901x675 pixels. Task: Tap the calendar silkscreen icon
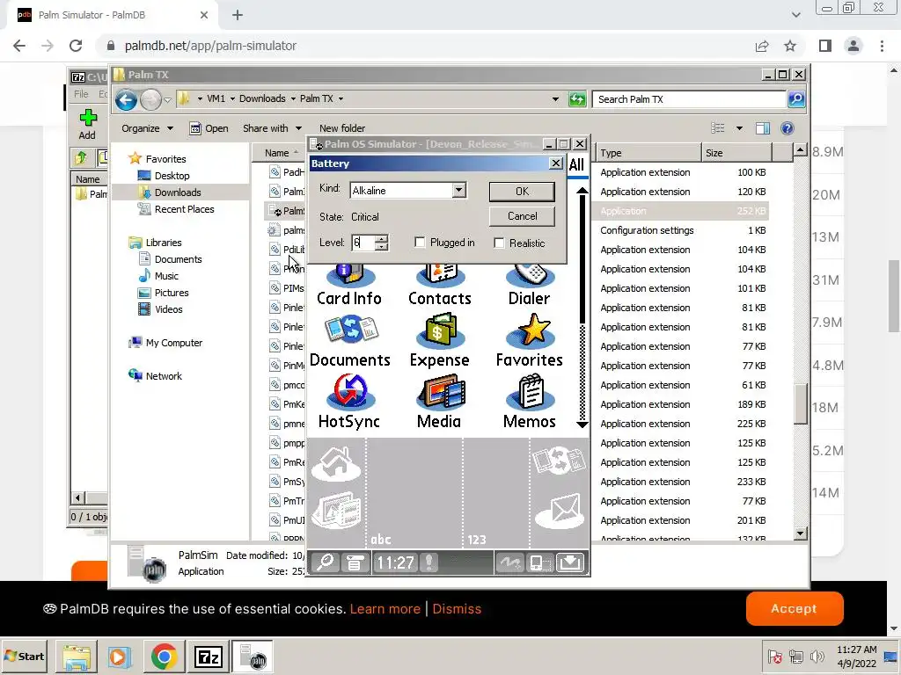click(x=336, y=511)
